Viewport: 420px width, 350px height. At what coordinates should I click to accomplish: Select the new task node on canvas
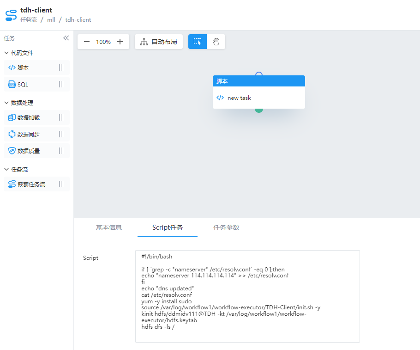point(258,98)
